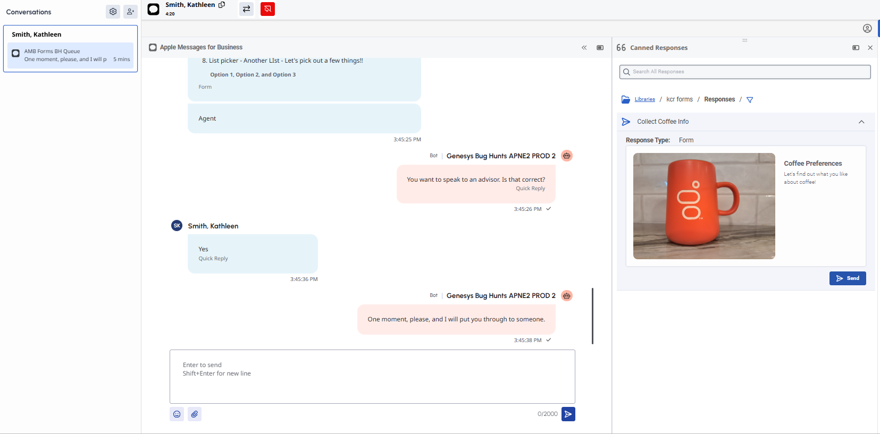Click the chat history scrollbar

[x=592, y=316]
